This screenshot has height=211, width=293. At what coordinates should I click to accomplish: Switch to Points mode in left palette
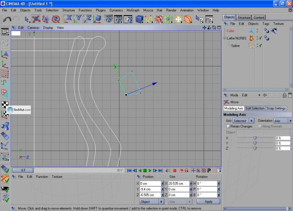click(x=5, y=74)
